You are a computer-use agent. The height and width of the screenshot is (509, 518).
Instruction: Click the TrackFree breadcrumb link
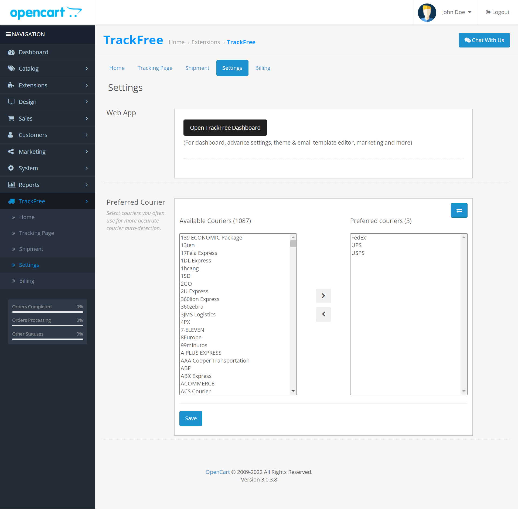(241, 42)
